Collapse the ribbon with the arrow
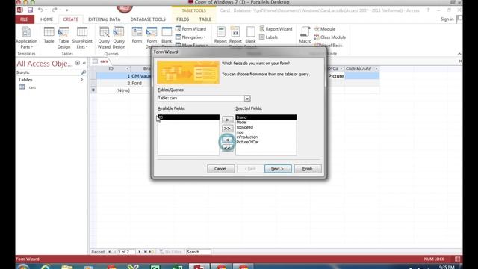The image size is (478, 269). 459,54
